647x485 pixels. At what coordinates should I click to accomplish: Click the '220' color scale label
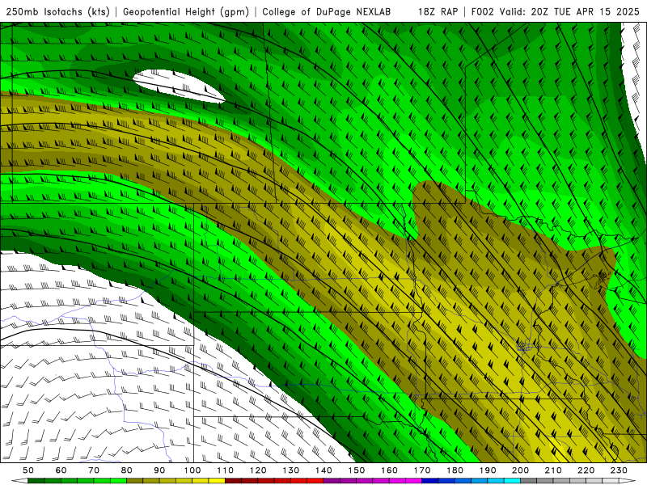point(586,470)
